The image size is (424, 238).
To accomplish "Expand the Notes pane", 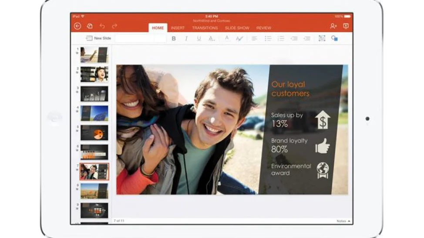I will click(343, 221).
